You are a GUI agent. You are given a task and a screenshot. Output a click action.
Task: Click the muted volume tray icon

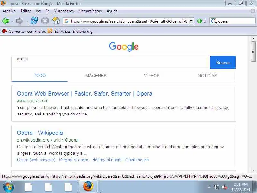(224, 187)
